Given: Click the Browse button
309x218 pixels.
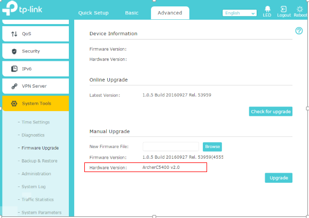Looking at the screenshot, I should 212,146.
